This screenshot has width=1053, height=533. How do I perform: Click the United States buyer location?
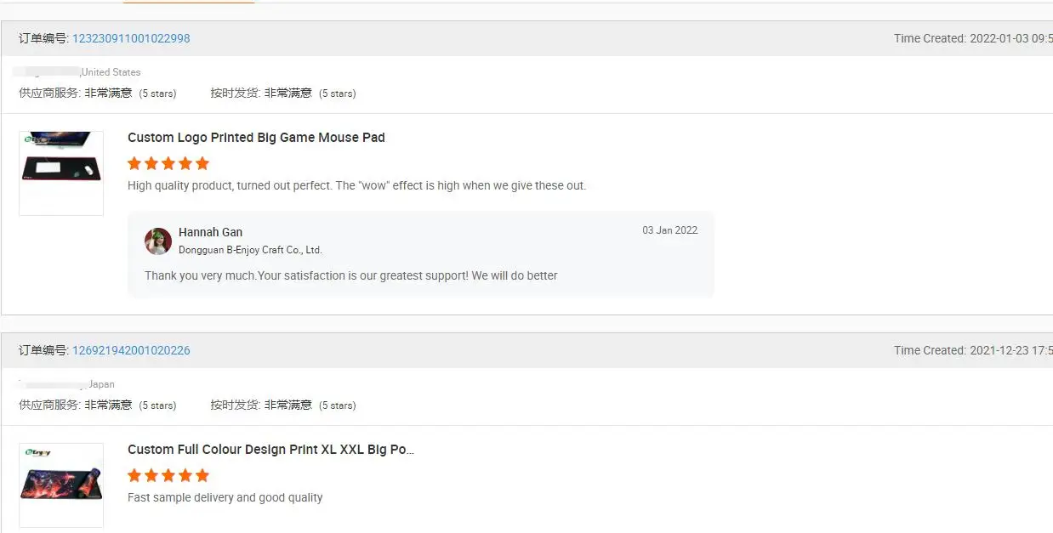coord(111,72)
